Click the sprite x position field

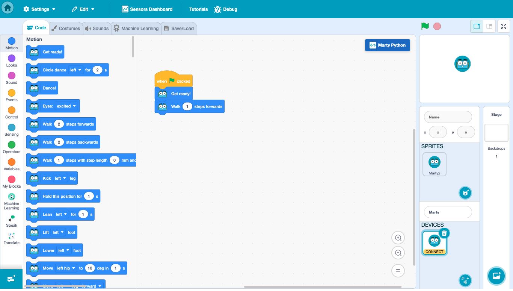(x=438, y=132)
